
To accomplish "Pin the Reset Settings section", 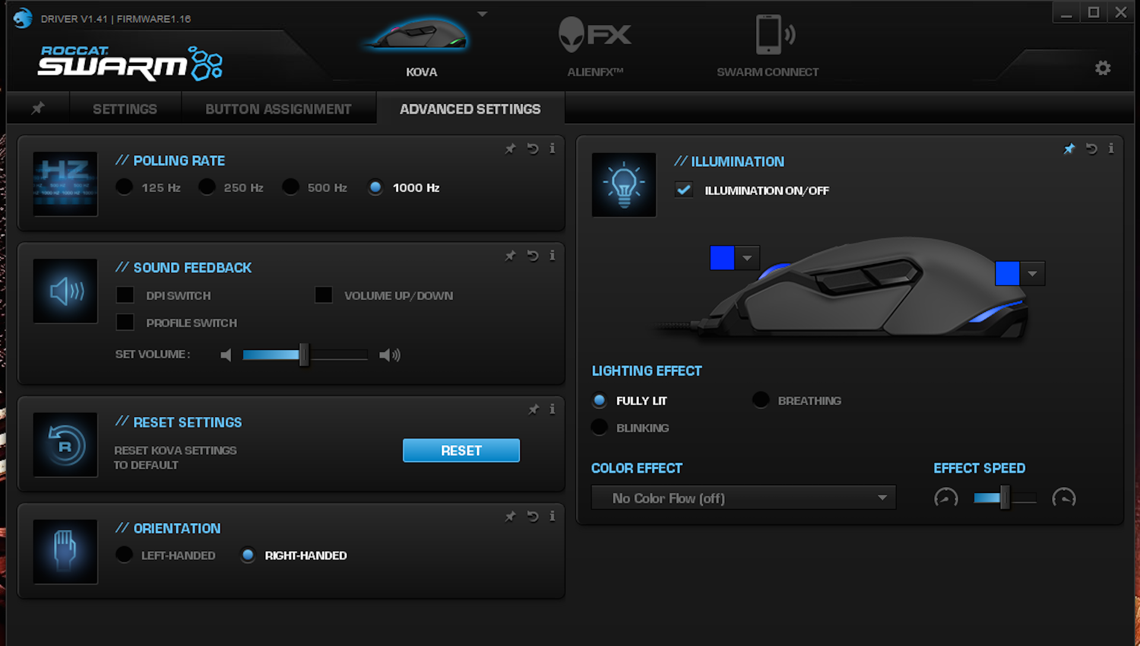I will pyautogui.click(x=533, y=409).
